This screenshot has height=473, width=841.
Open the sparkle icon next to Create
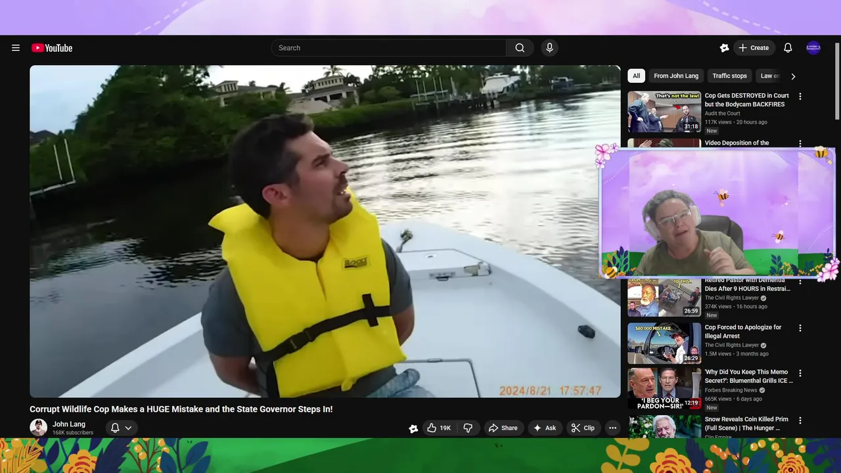[724, 48]
